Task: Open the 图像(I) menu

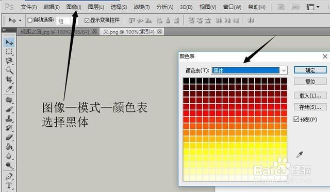Action: coord(74,7)
